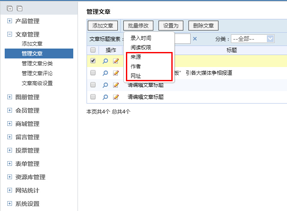Uncheck the checked first article checkbox
Viewport: 287px width, 211px height.
(x=93, y=61)
